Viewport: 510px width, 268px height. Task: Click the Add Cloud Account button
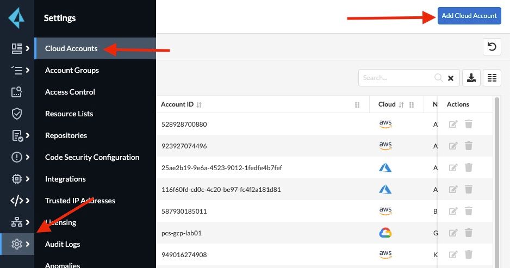coord(469,16)
